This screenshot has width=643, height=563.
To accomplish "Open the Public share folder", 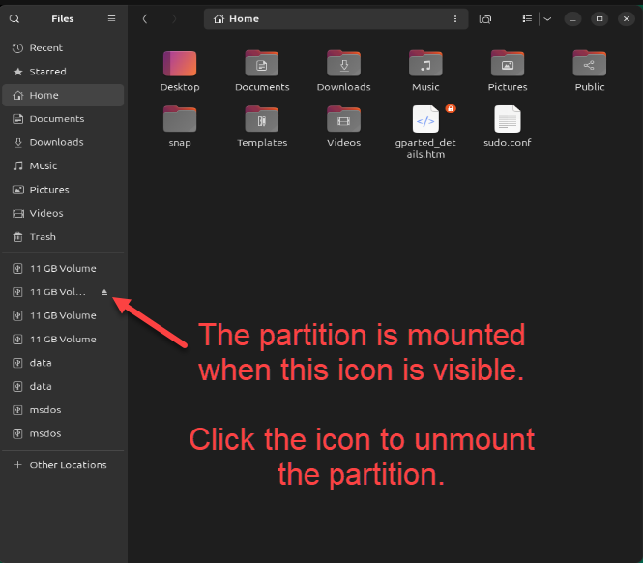I will click(x=589, y=64).
